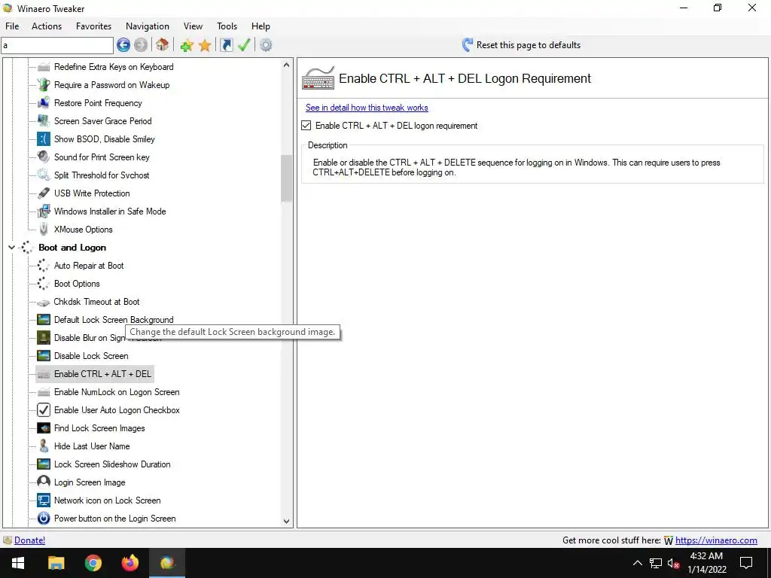771x578 pixels.
Task: Click the Sound for Print Screen key icon
Action: (x=44, y=157)
